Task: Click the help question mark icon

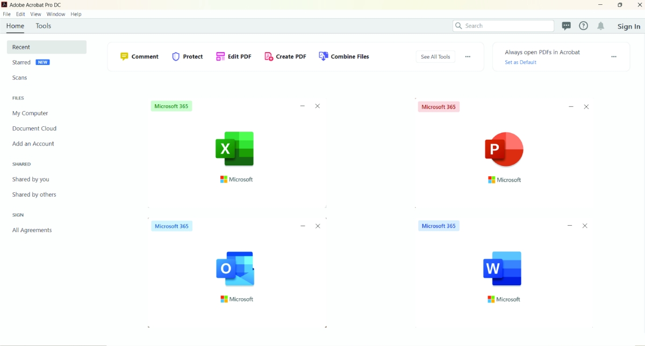Action: click(583, 26)
